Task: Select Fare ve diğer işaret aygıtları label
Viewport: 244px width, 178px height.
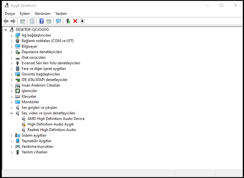Action: tap(44, 69)
